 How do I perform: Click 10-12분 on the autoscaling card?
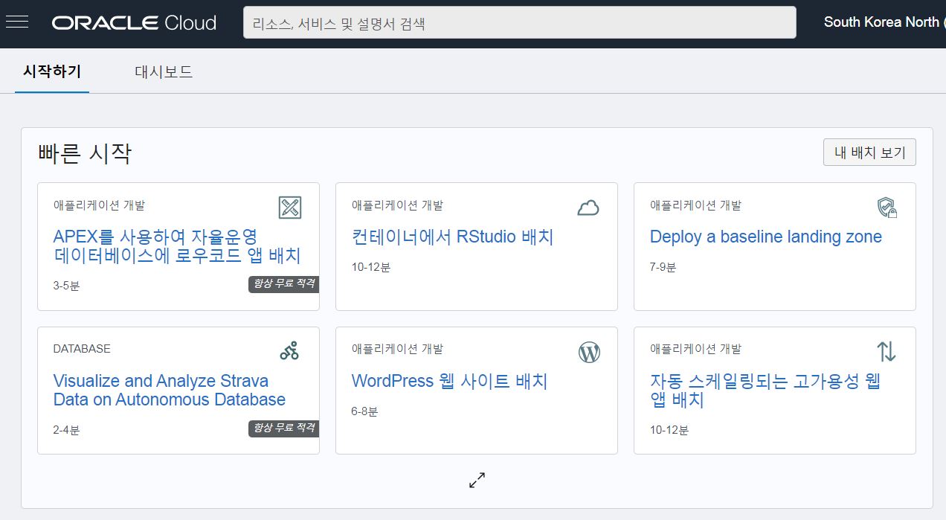[669, 430]
